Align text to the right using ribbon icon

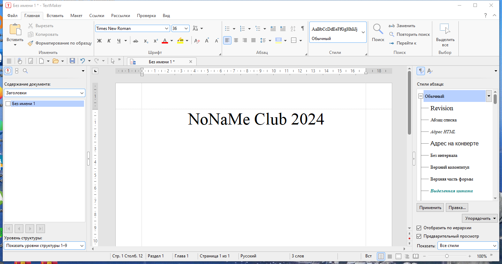244,40
